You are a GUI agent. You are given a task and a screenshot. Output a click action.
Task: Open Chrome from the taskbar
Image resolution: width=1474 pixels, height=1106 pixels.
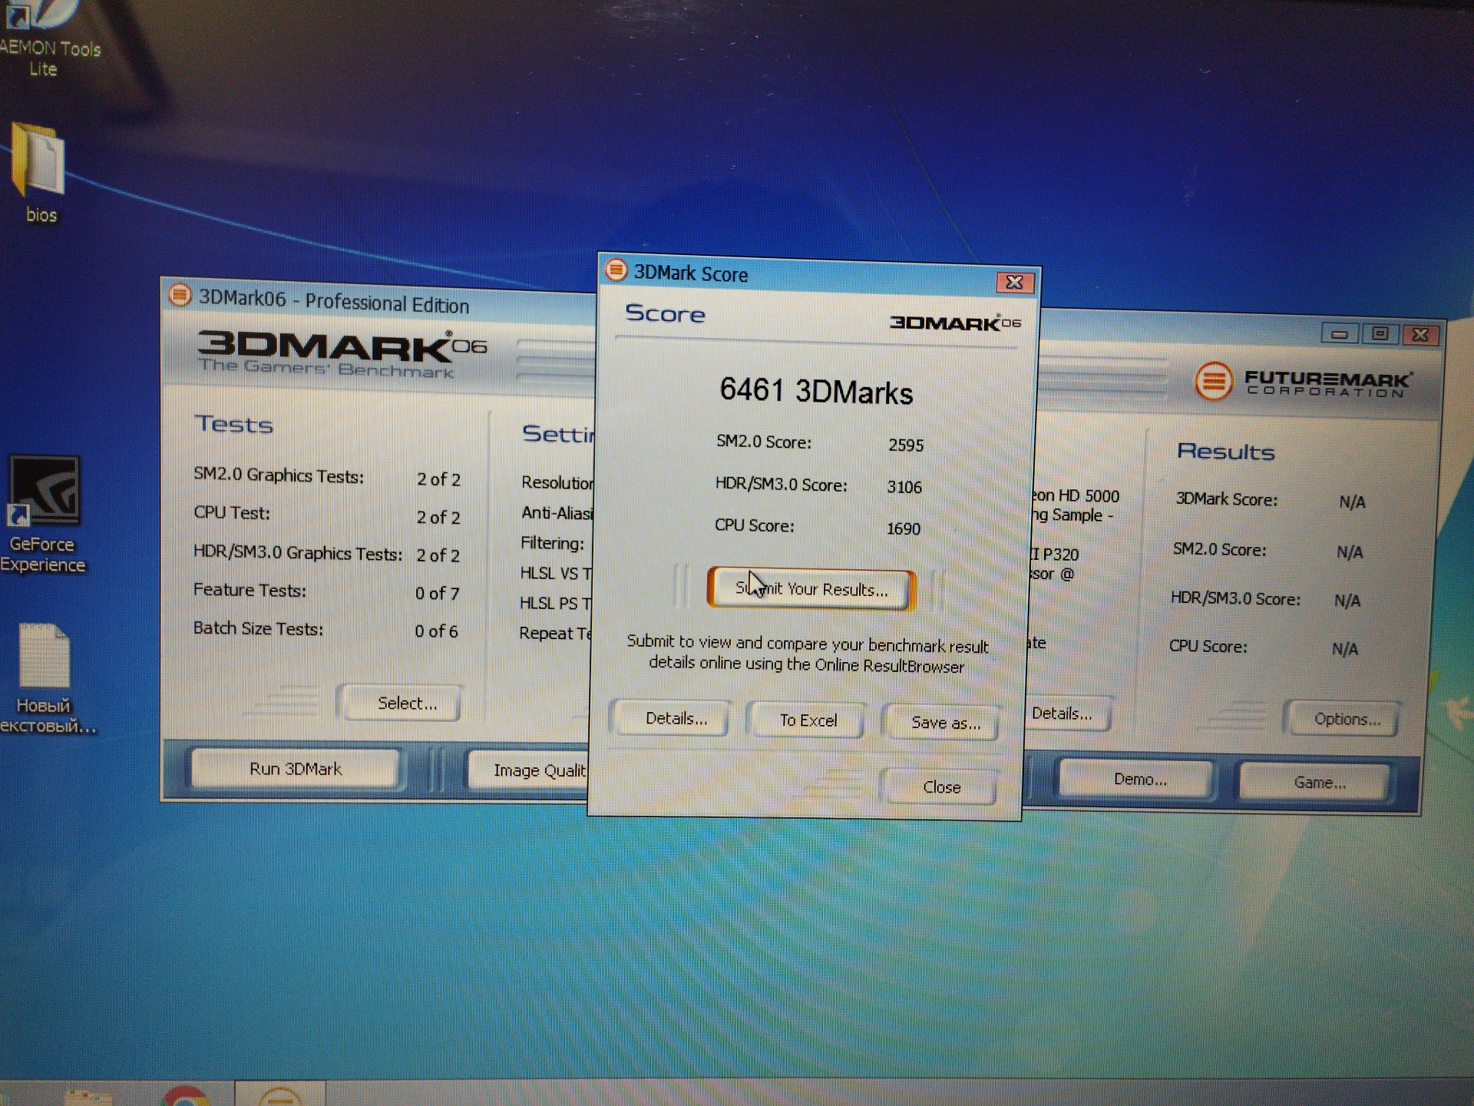coord(184,1094)
